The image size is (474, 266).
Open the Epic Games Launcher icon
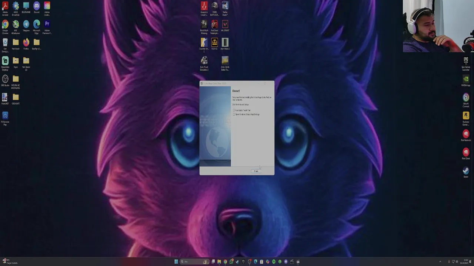(466, 64)
